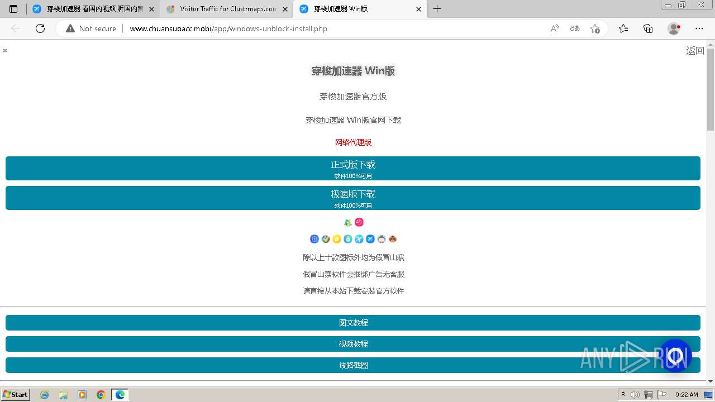Open a new browser tab

(437, 9)
